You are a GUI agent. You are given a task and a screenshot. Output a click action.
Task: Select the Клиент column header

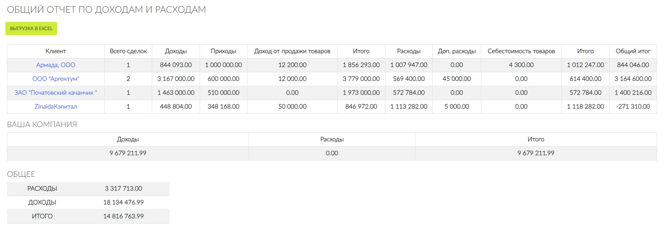[x=56, y=51]
